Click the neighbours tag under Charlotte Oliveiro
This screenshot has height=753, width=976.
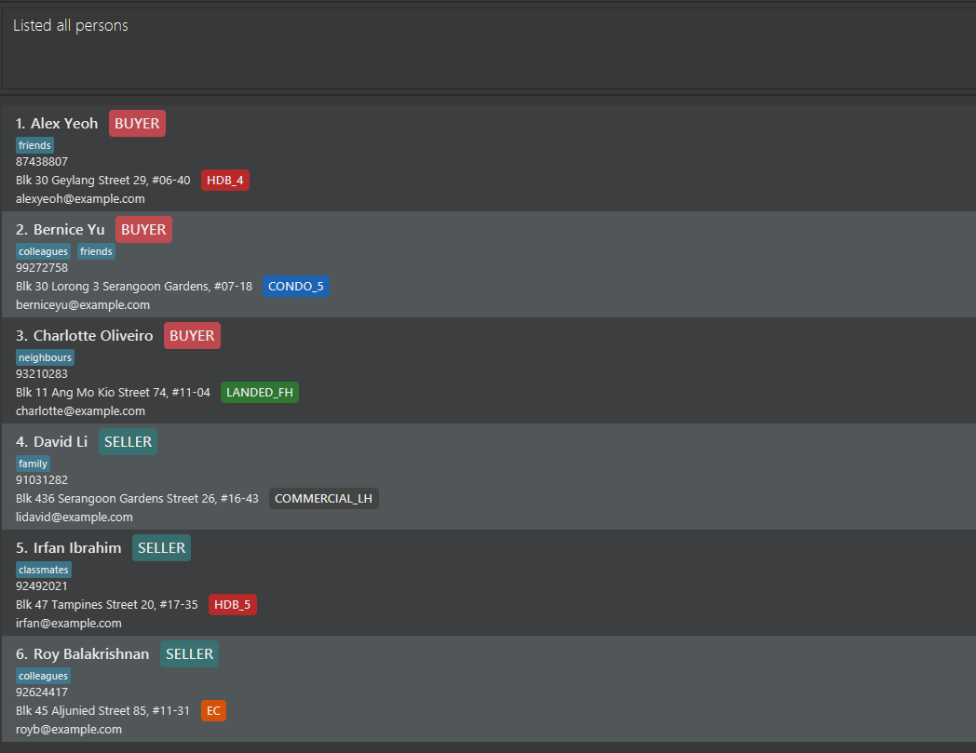coord(45,357)
